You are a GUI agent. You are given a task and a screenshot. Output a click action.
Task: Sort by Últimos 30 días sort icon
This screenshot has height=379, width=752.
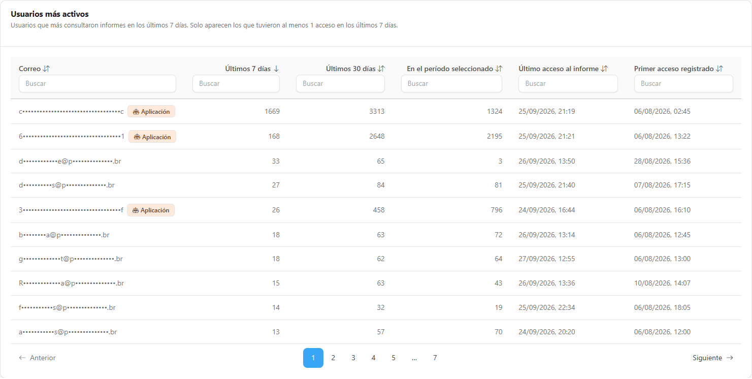(x=381, y=69)
